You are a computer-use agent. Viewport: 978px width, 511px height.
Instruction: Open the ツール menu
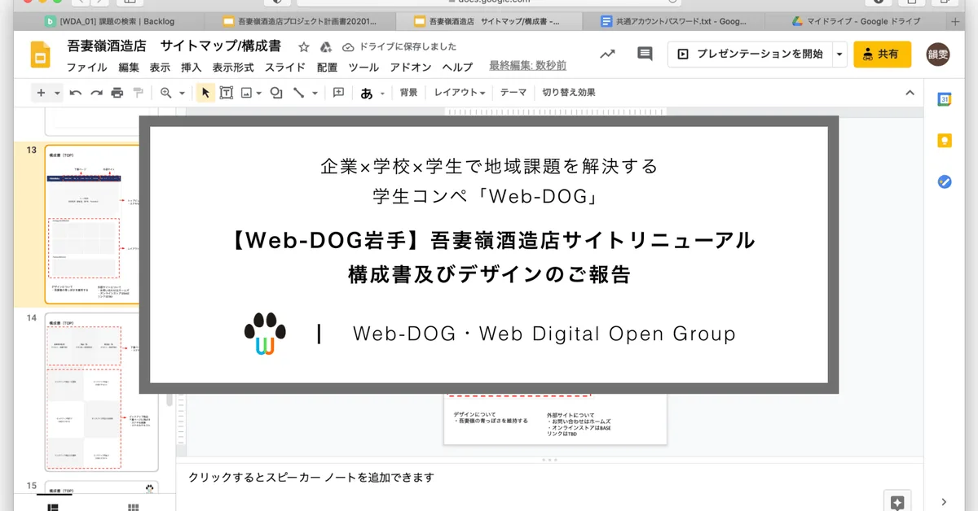pos(363,67)
